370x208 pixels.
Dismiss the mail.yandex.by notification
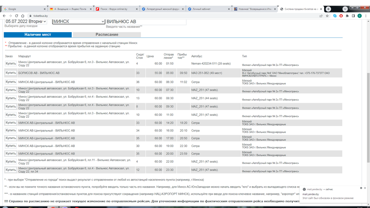click(366, 188)
